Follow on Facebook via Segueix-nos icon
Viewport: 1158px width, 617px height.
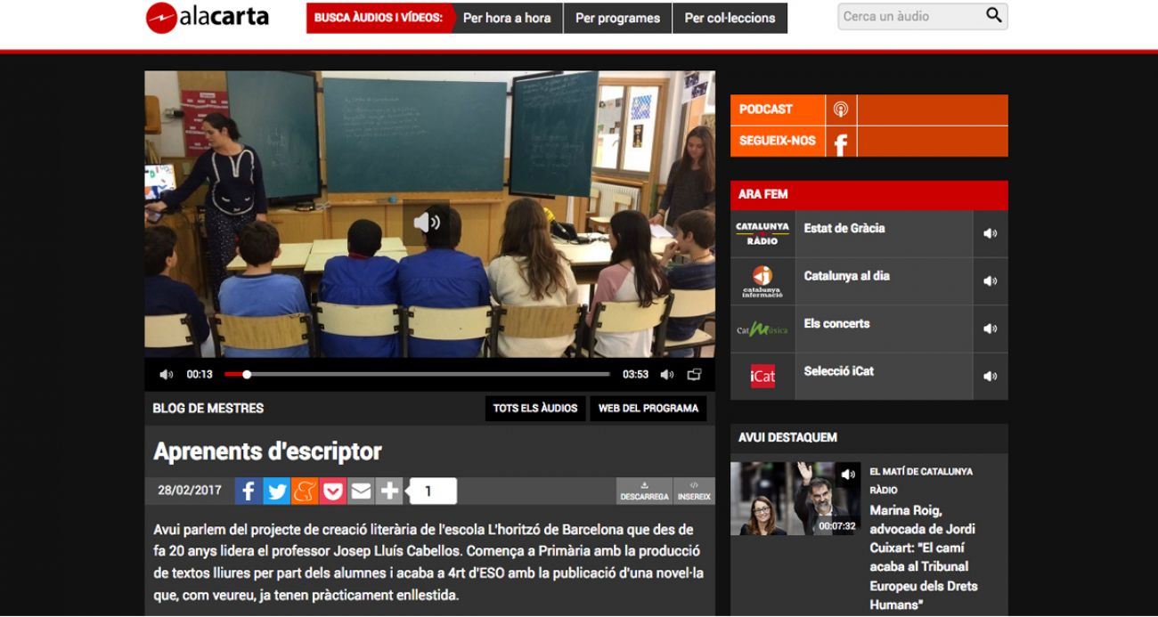pyautogui.click(x=840, y=142)
